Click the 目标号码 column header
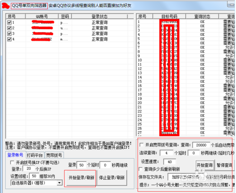 click(x=169, y=16)
